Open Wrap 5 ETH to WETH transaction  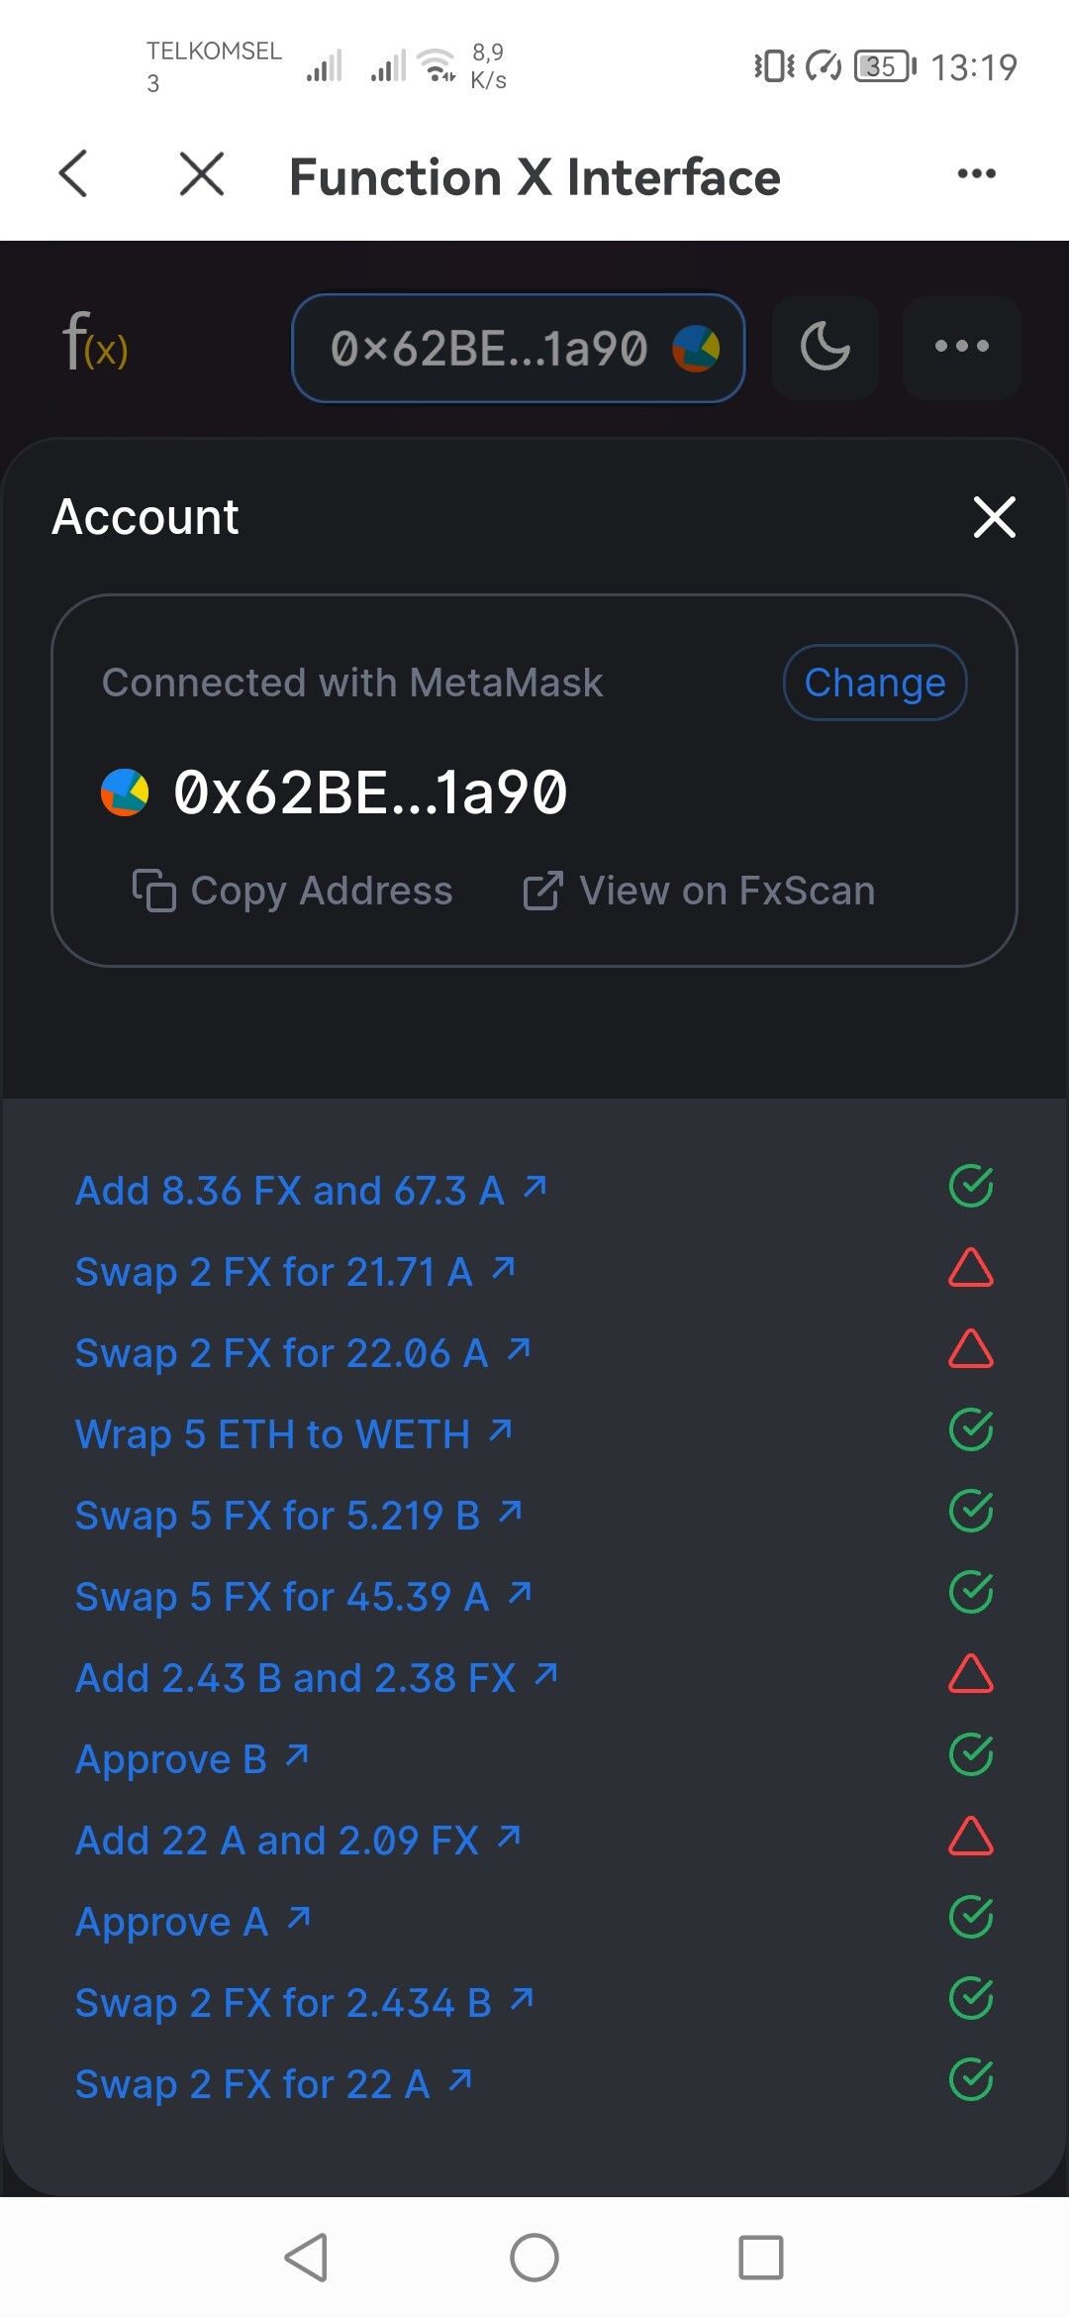(294, 1433)
